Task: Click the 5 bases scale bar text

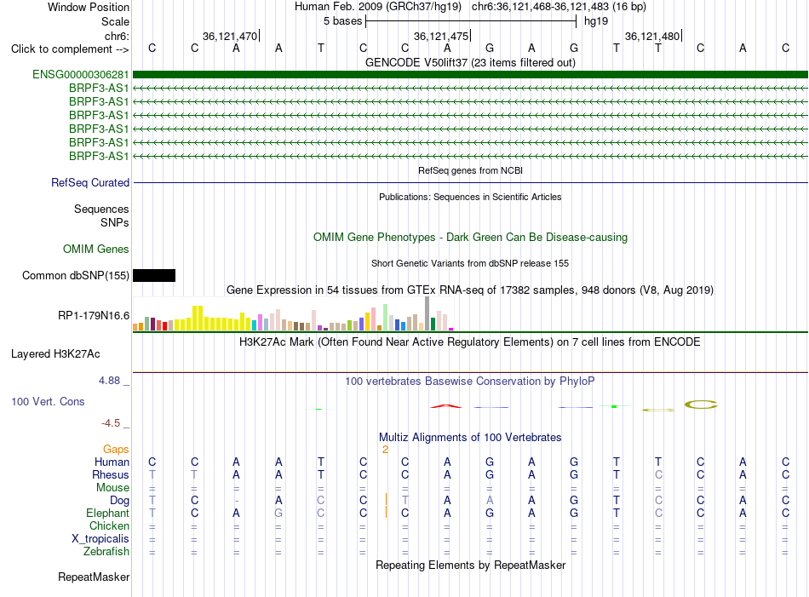Action: click(x=342, y=21)
